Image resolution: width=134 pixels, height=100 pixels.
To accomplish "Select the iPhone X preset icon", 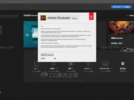I will click(x=88, y=64).
